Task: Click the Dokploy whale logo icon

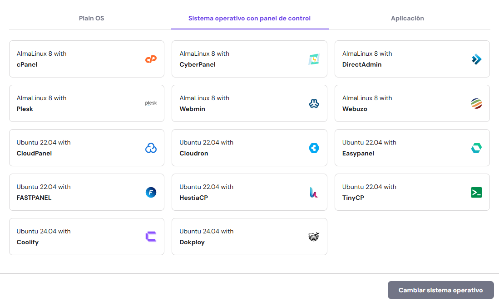Action: click(x=314, y=237)
